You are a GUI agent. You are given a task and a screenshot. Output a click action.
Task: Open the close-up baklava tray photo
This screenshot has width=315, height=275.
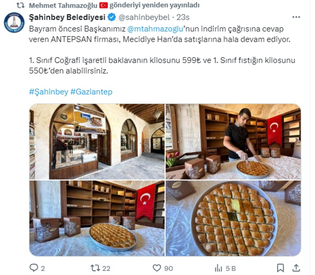coord(233,218)
